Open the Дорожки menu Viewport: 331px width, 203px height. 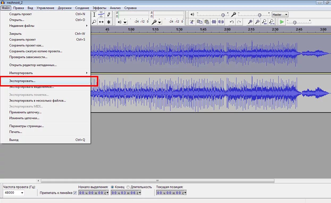65,8
